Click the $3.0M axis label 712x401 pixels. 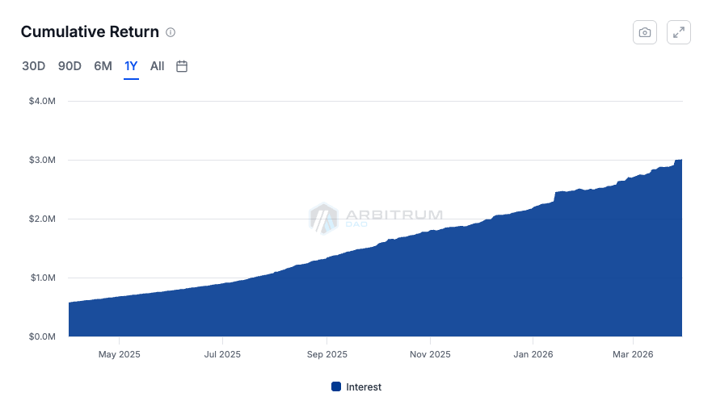[42, 160]
